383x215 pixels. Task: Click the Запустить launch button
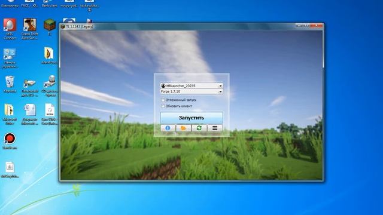(x=191, y=118)
